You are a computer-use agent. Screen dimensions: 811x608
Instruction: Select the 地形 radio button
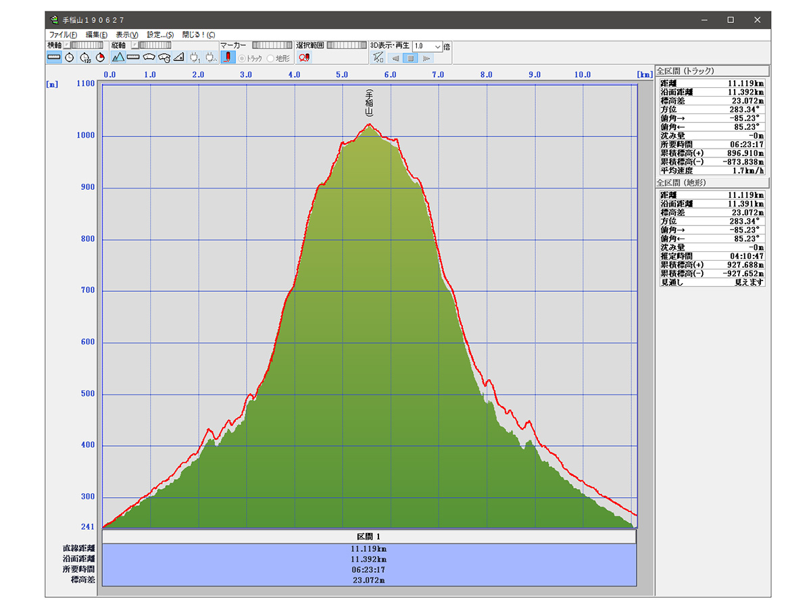(271, 58)
